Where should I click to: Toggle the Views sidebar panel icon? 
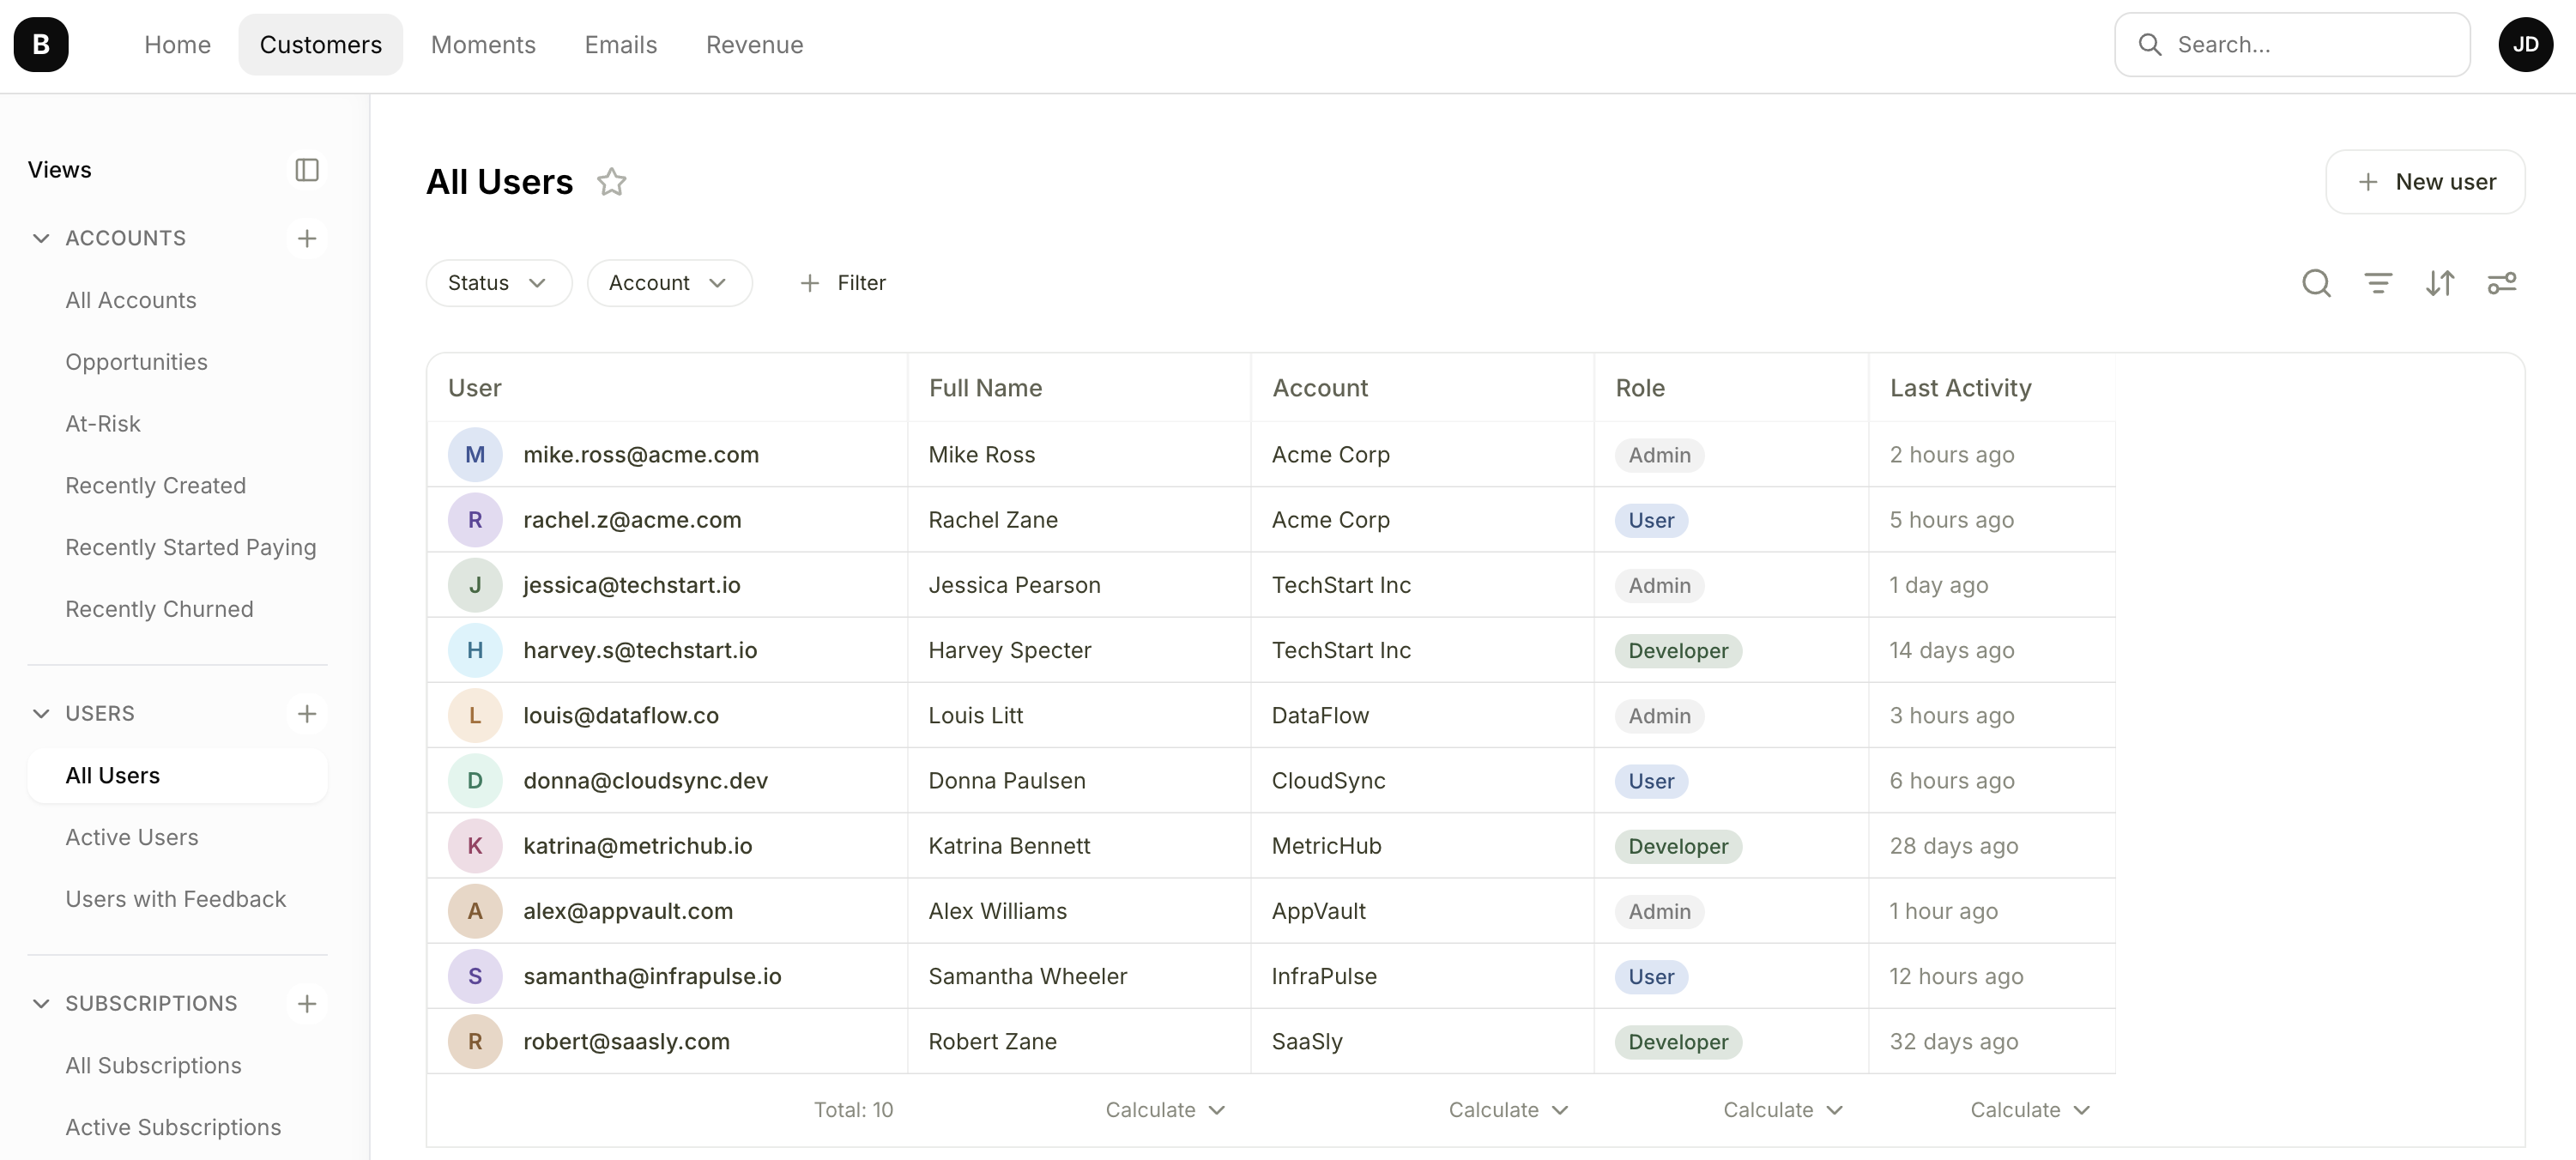tap(307, 170)
